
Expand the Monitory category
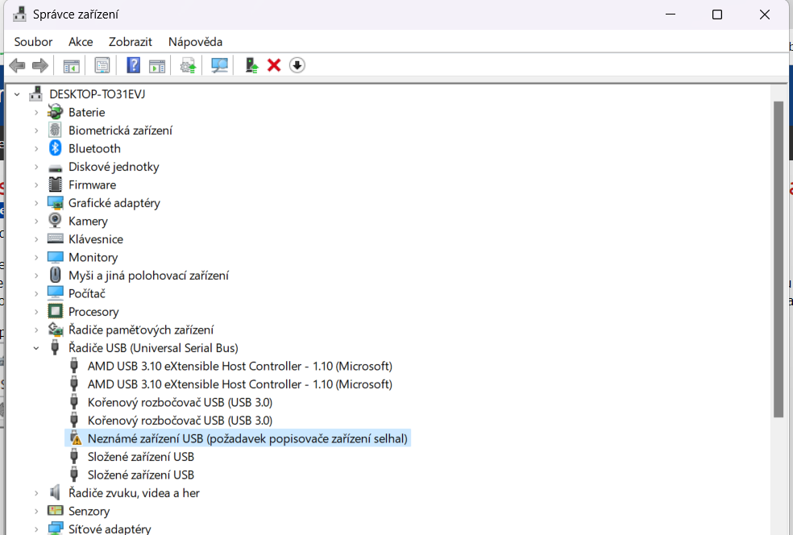click(x=36, y=257)
